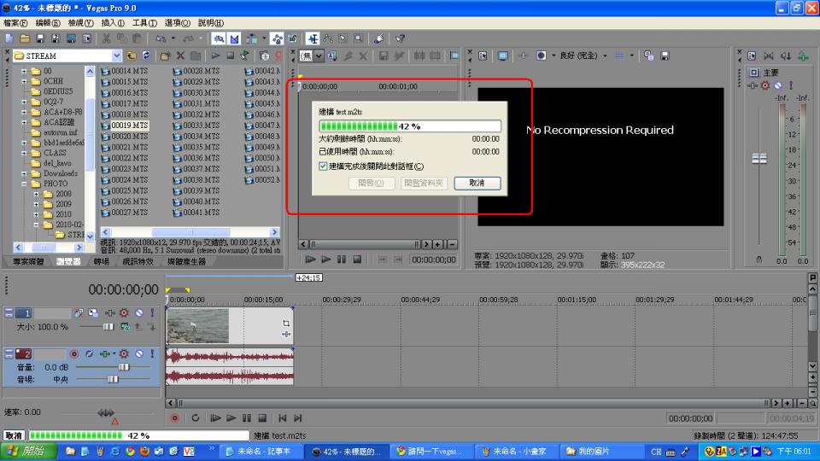Expand the PHOTO folder tree node

tap(24, 184)
